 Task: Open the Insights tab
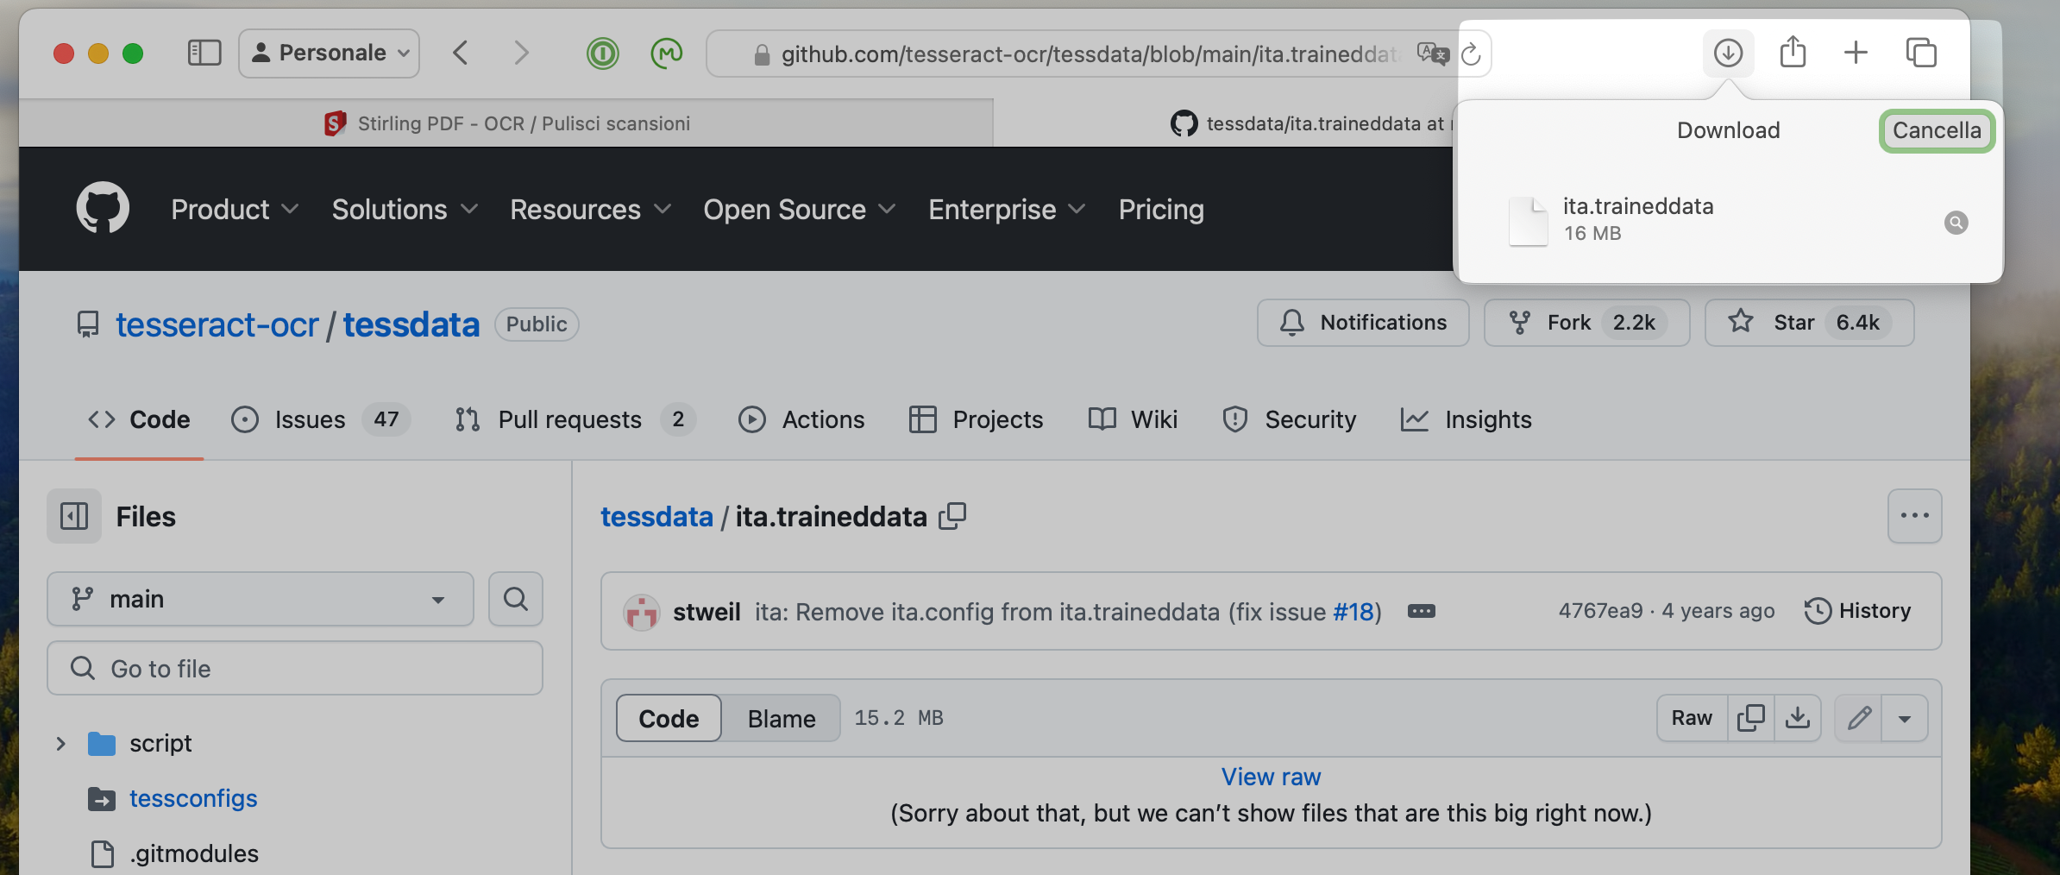(x=1466, y=420)
